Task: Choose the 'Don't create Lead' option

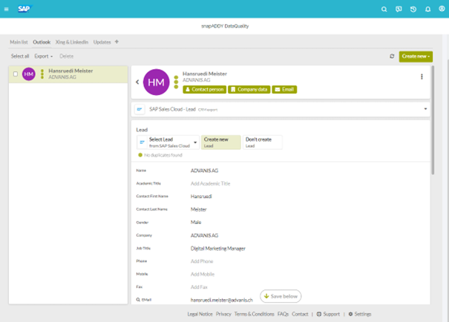Action: 263,142
